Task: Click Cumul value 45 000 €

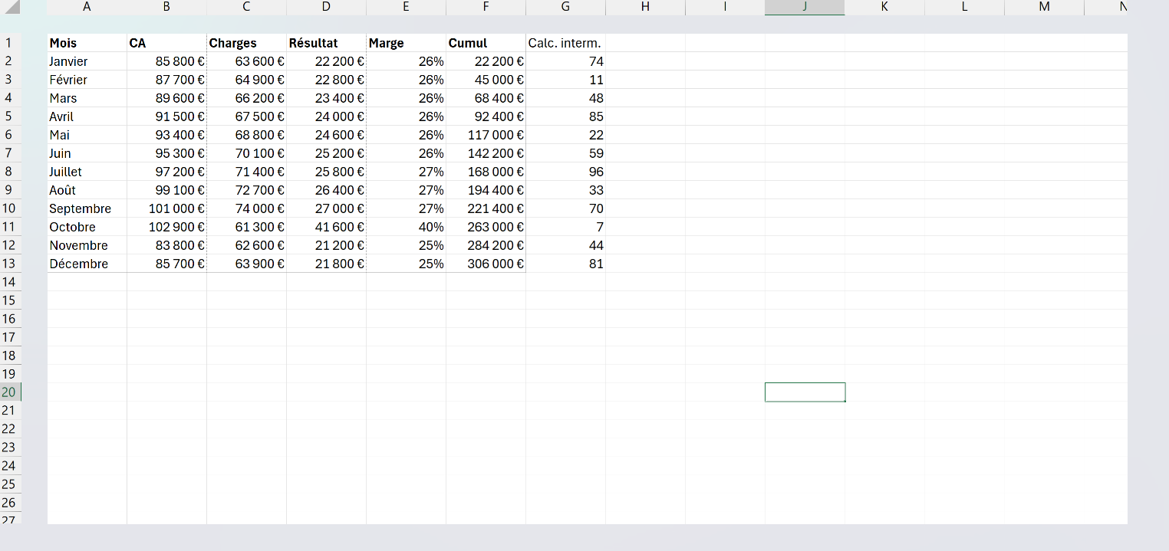Action: [x=486, y=80]
